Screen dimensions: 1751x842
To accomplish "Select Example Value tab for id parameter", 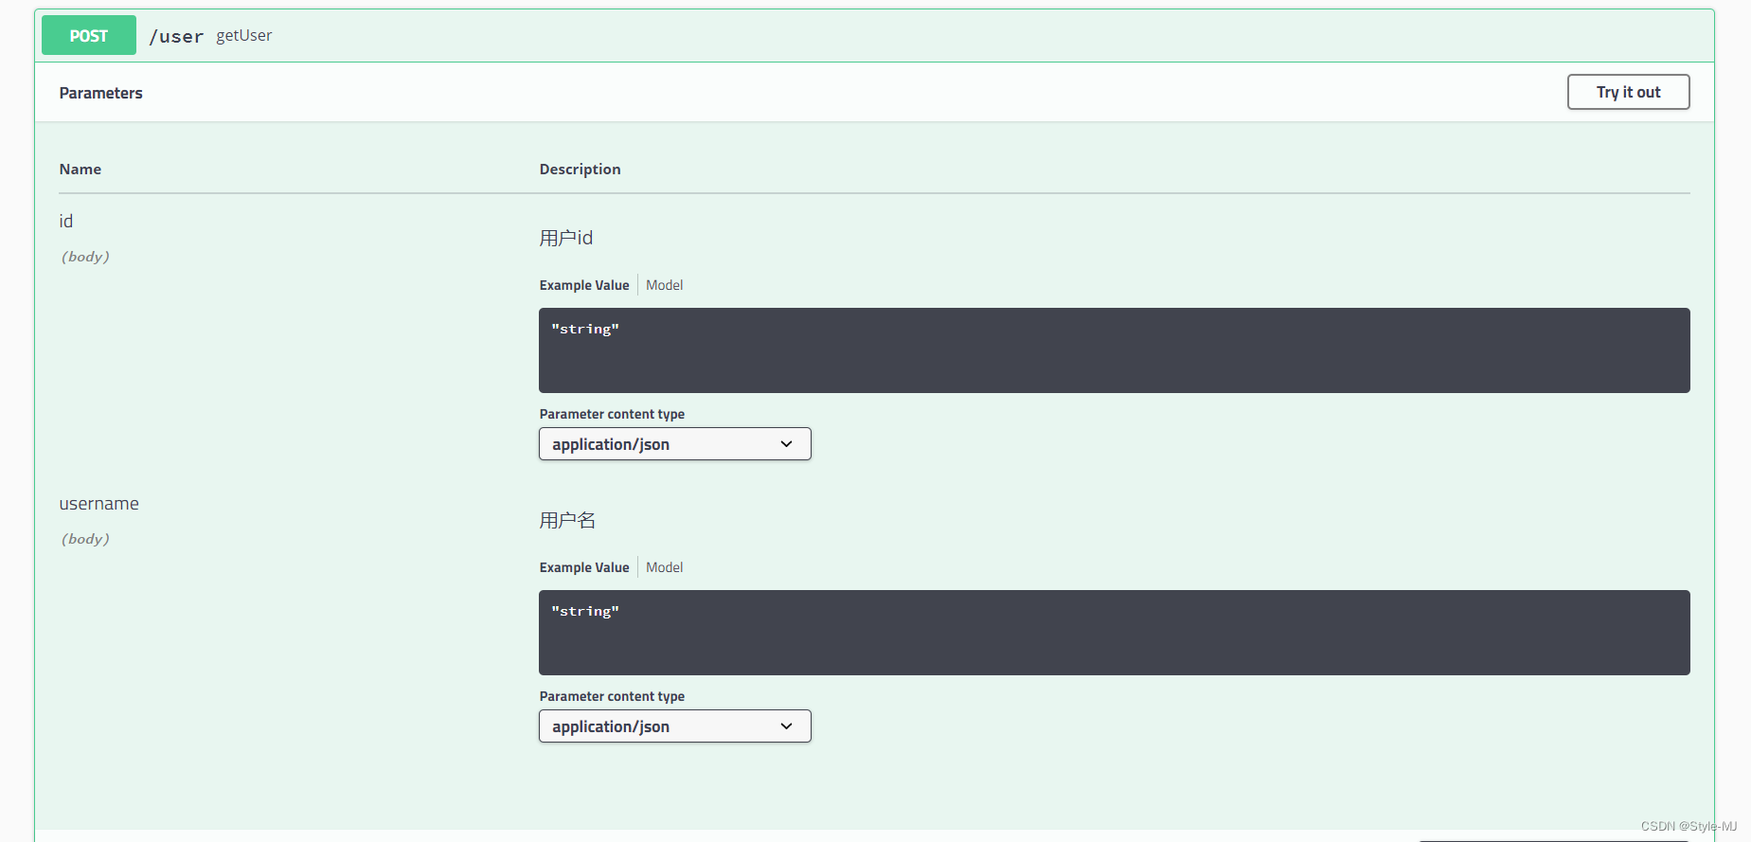I will (x=584, y=285).
